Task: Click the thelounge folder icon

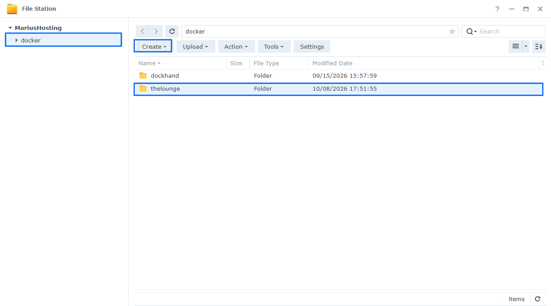Action: pyautogui.click(x=143, y=88)
